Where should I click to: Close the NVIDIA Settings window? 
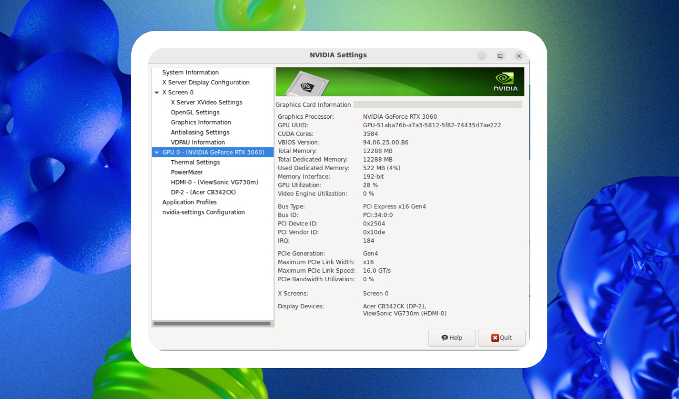click(x=519, y=56)
